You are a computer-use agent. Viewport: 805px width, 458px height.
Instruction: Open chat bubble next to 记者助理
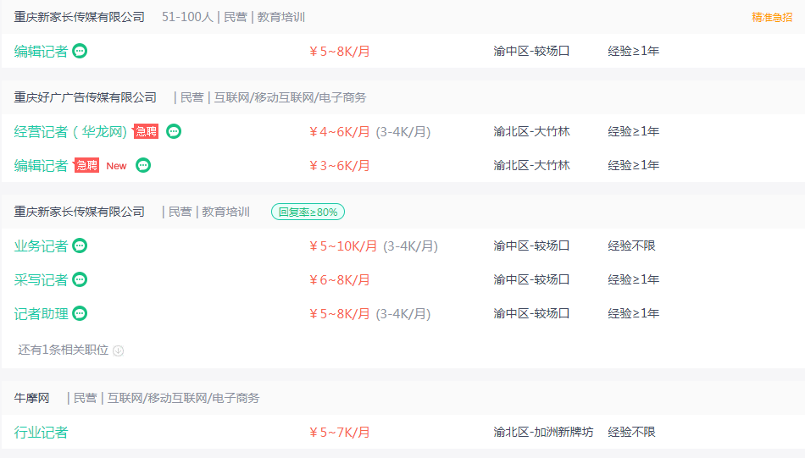[80, 313]
